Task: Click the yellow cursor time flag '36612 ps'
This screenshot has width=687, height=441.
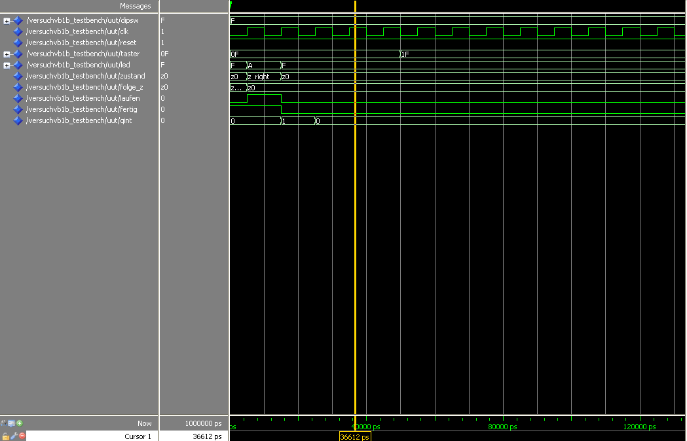Action: click(355, 436)
